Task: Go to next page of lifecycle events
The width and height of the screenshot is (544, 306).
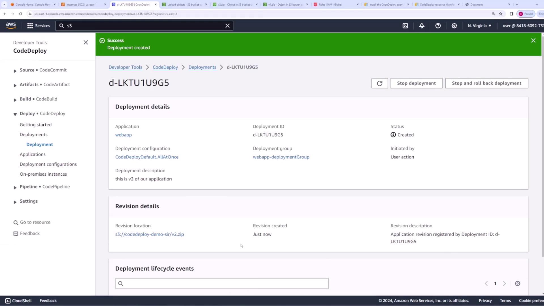Action: 504,284
